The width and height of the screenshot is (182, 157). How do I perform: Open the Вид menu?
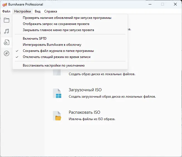click(x=38, y=11)
